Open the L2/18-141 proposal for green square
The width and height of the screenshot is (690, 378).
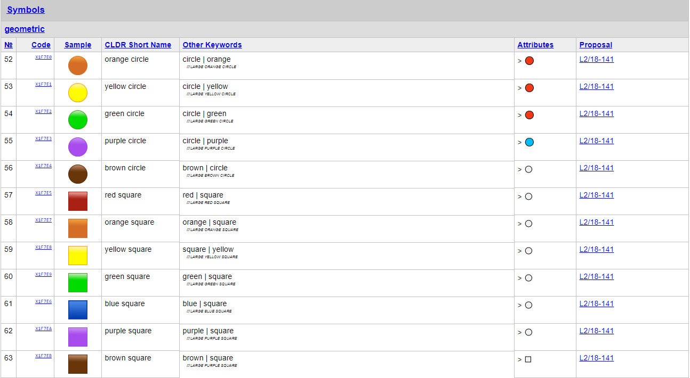click(x=596, y=277)
